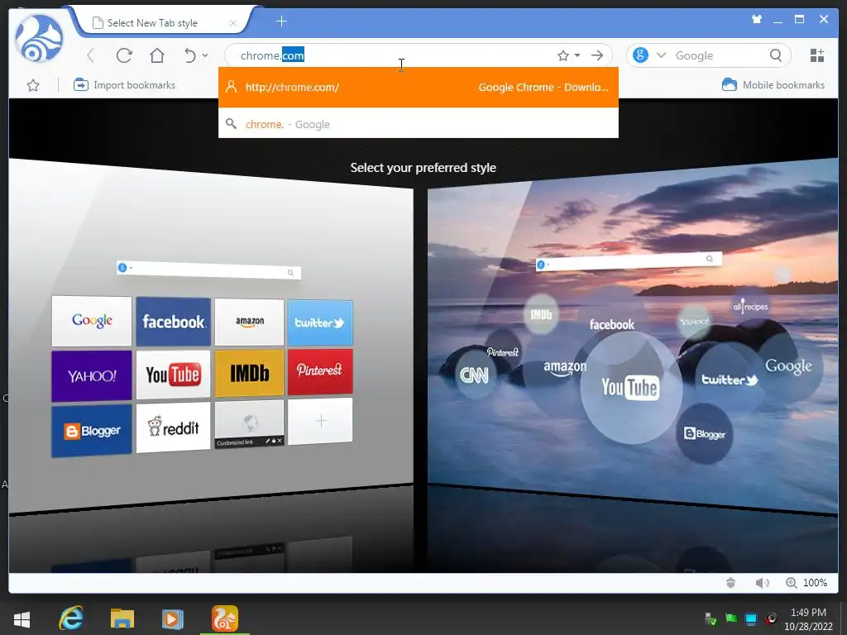Expand the undo closed tabs dropdown arrow
847x635 pixels.
205,55
